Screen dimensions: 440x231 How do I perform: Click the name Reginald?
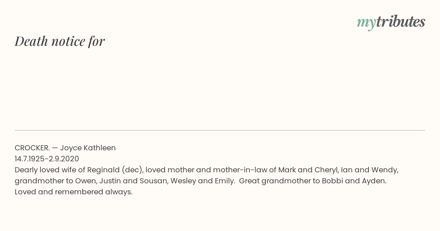(104, 170)
